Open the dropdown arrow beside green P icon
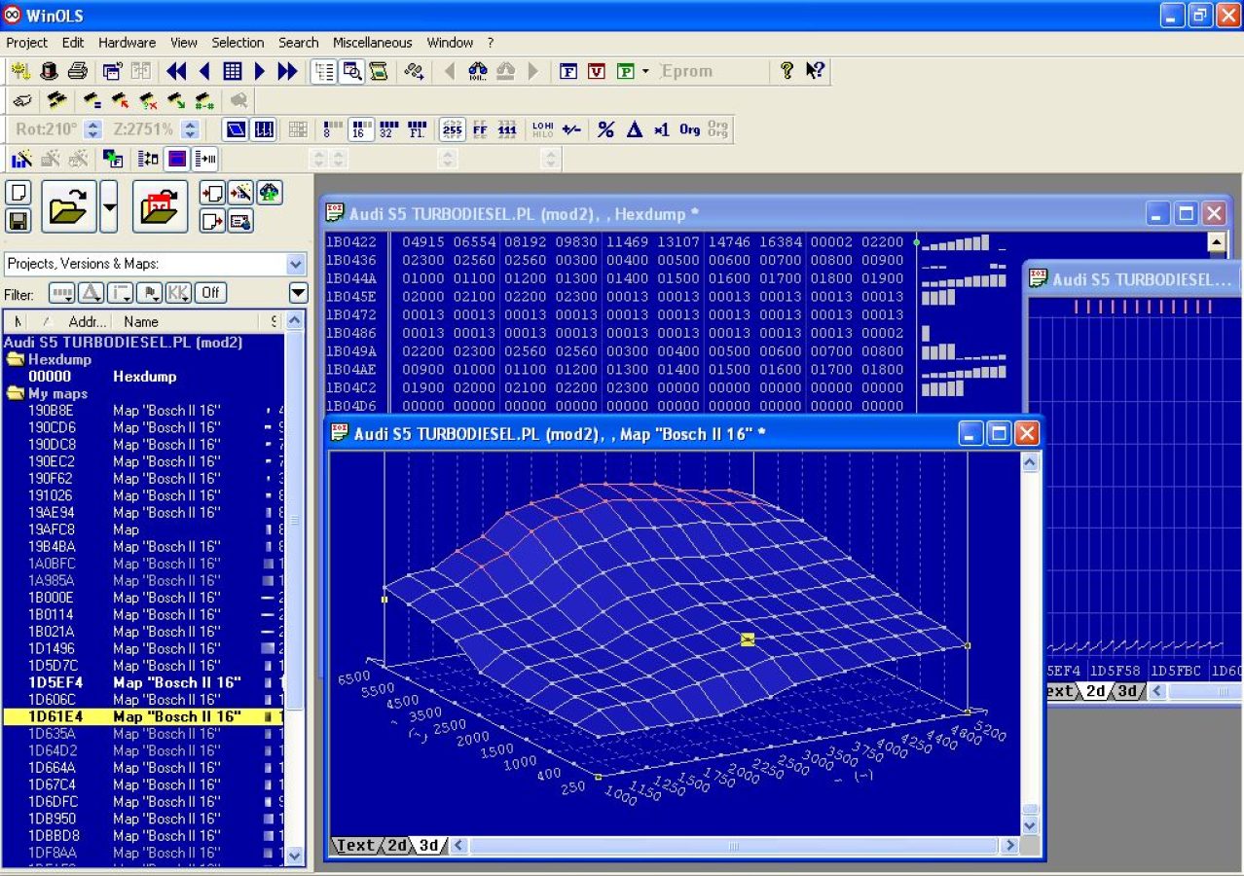Image resolution: width=1244 pixels, height=876 pixels. point(645,71)
